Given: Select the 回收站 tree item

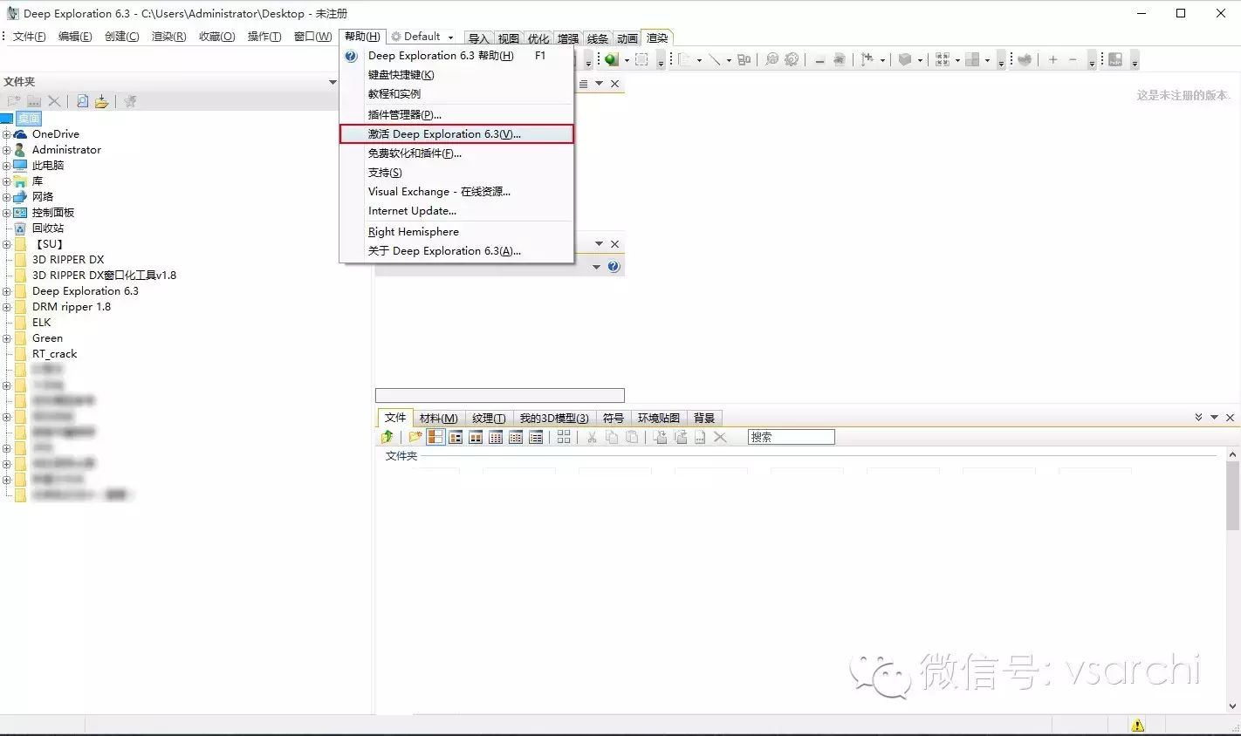Looking at the screenshot, I should tap(48, 228).
